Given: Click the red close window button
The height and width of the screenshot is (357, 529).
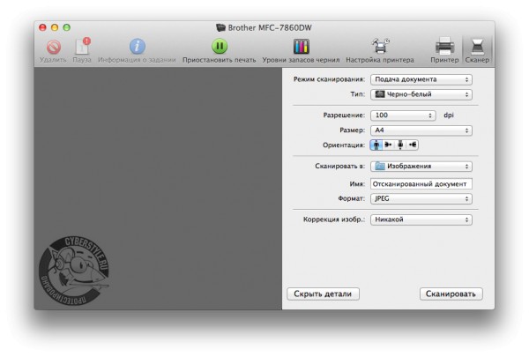Looking at the screenshot, I should (42, 27).
